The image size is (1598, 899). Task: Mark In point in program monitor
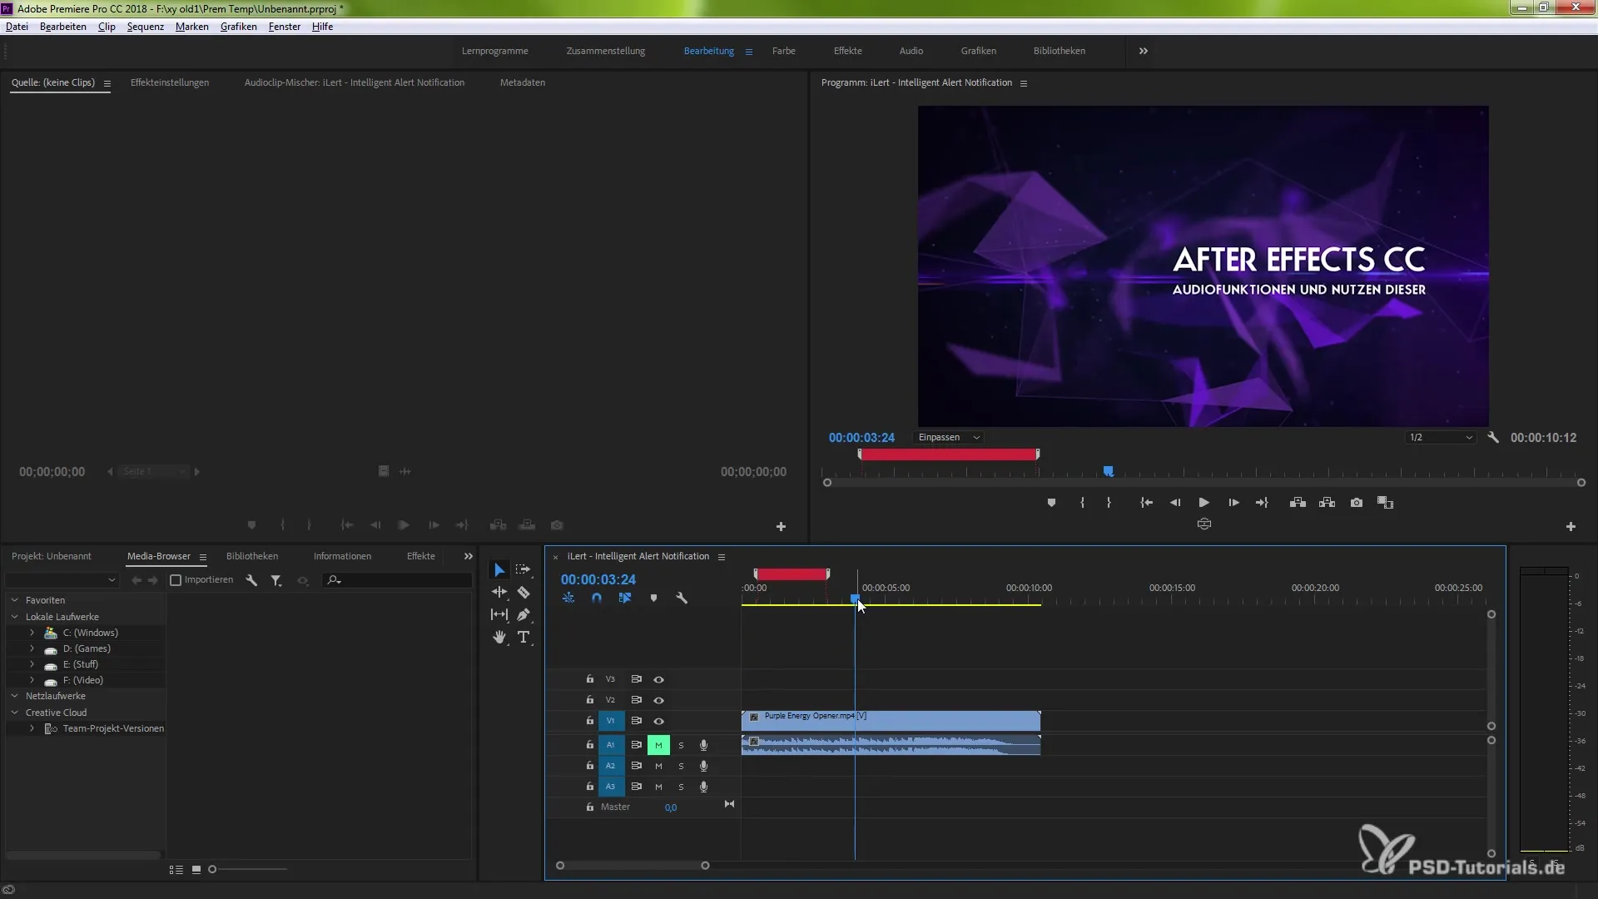(1082, 503)
